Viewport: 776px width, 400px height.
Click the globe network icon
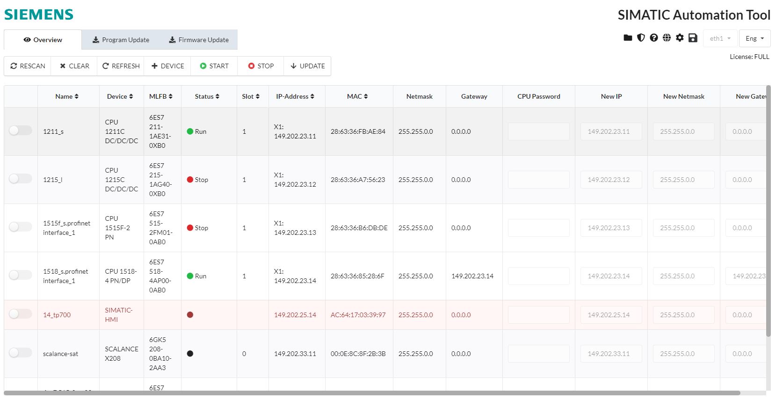(667, 38)
